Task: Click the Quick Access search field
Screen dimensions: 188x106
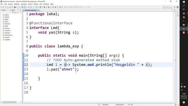Action: (167, 7)
